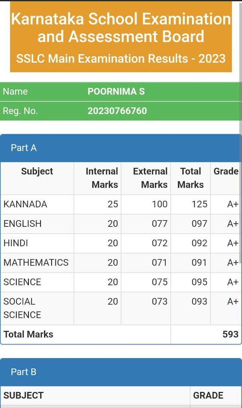242x408 pixels.
Task: Select the KANNADA subject row
Action: (121, 204)
